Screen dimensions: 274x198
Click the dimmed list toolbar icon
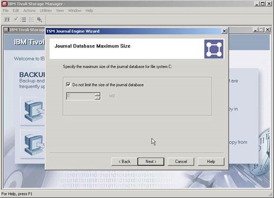(x=31, y=20)
